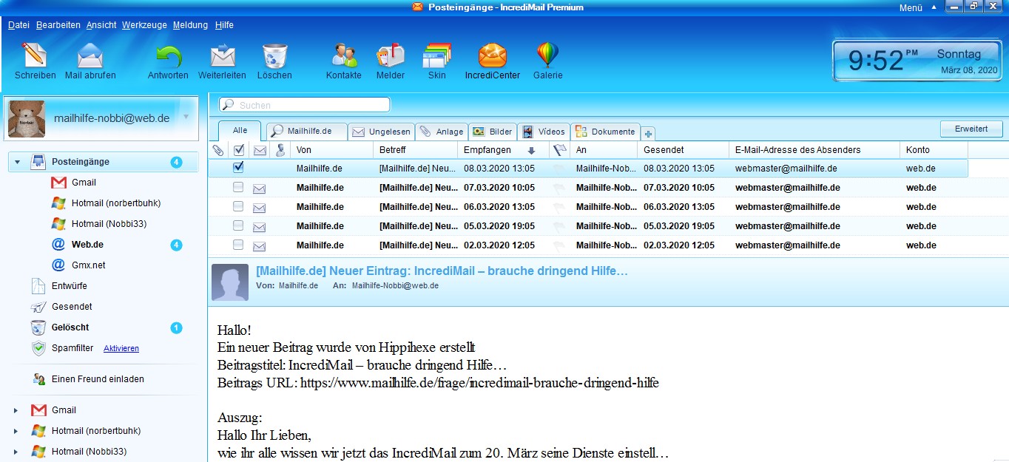Click the Erweitert button
Image resolution: width=1009 pixels, height=462 pixels.
click(971, 129)
